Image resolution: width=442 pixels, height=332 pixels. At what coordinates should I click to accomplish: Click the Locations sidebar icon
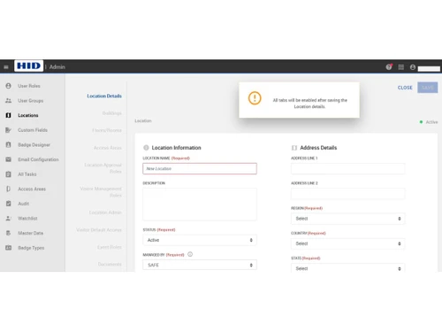click(8, 115)
